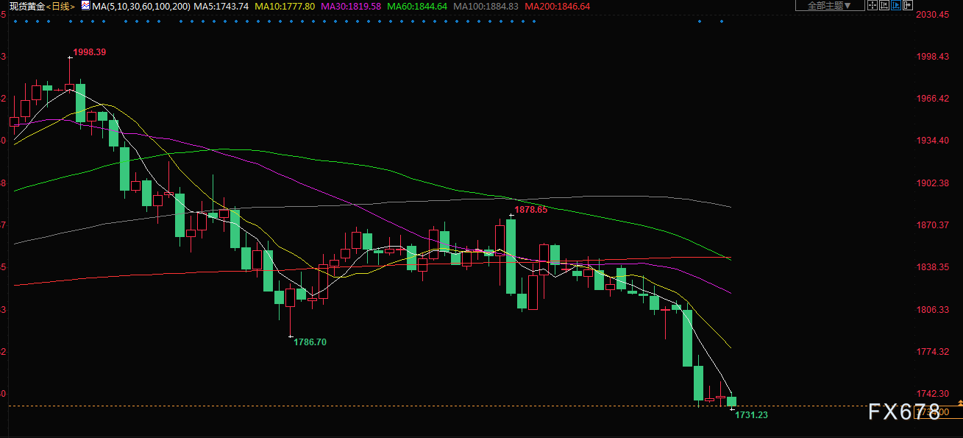Toggle the blue play-forward chart icon
The width and height of the screenshot is (963, 438).
point(895,5)
